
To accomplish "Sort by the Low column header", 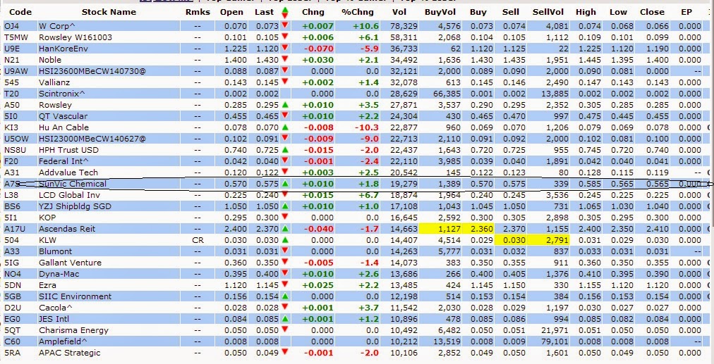I will coord(618,12).
